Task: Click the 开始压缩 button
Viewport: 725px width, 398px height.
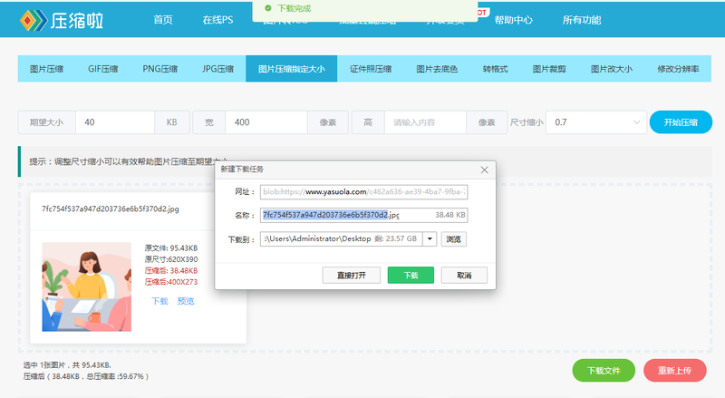Action: 681,122
